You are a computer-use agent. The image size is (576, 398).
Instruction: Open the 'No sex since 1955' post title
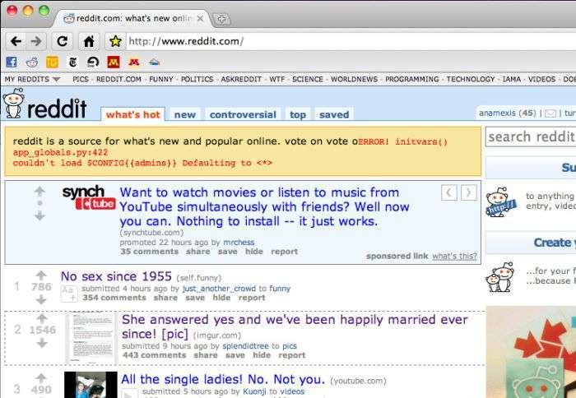point(116,276)
